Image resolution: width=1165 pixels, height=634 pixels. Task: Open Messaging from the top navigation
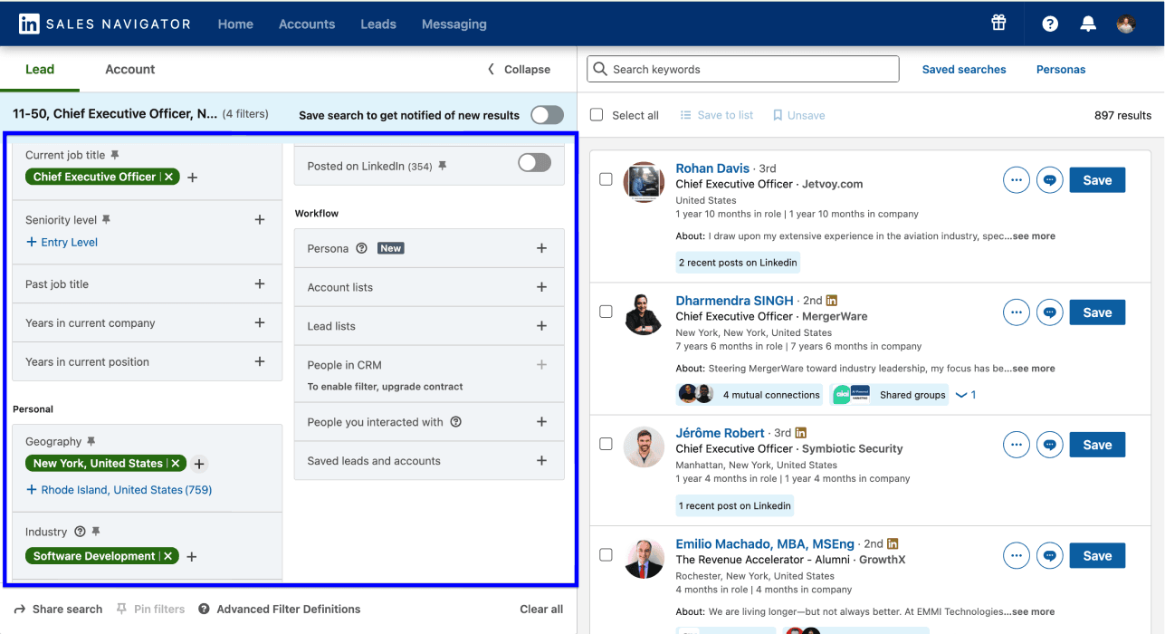pyautogui.click(x=454, y=24)
